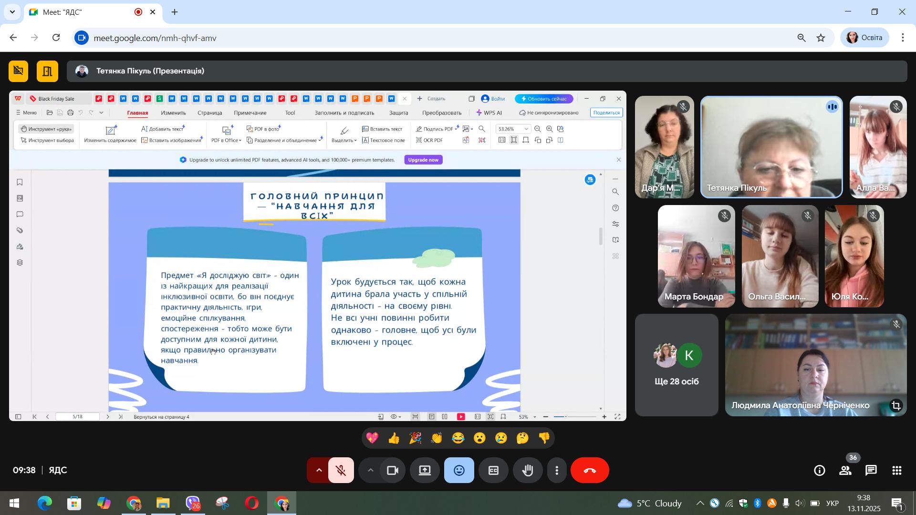Turn on the camera
Viewport: 916px width, 515px height.
tap(393, 471)
